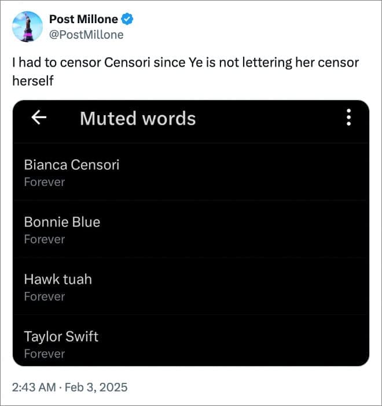Viewport: 382px width, 406px height.
Task: Select the Bianca Censori muted word
Action: pos(72,165)
